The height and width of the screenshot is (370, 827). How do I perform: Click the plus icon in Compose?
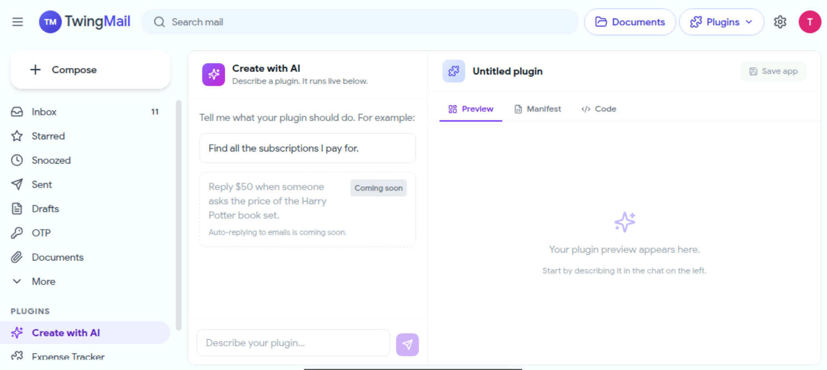pos(35,70)
